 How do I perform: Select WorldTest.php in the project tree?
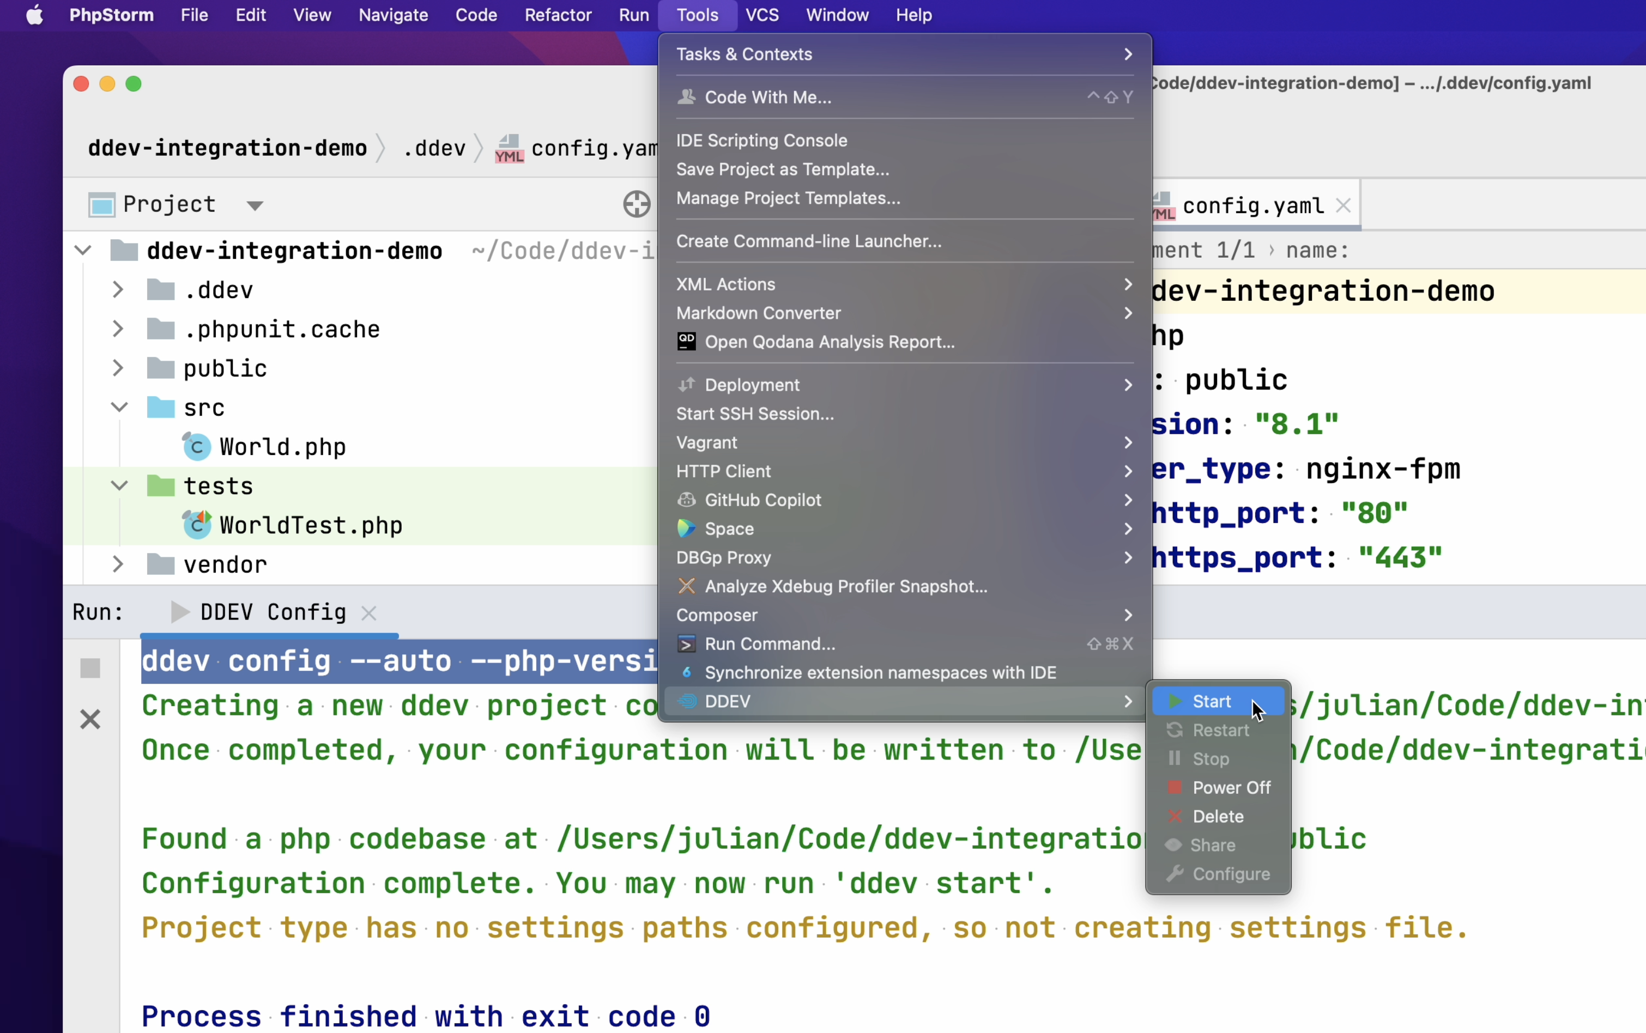(311, 525)
